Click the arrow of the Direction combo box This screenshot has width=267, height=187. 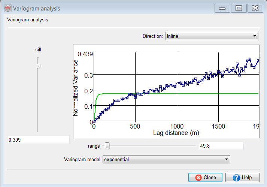(x=255, y=36)
